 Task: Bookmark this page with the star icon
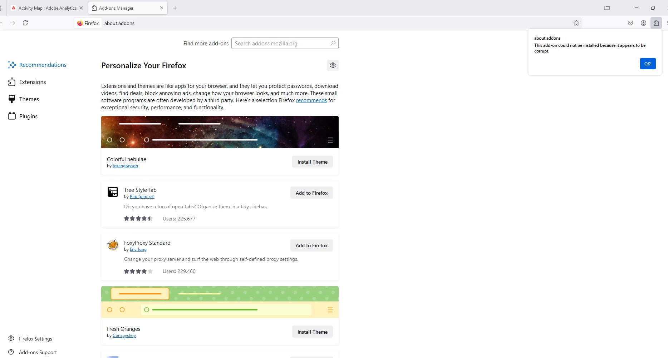click(576, 23)
